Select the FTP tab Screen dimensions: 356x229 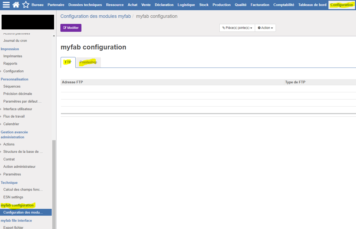point(68,62)
